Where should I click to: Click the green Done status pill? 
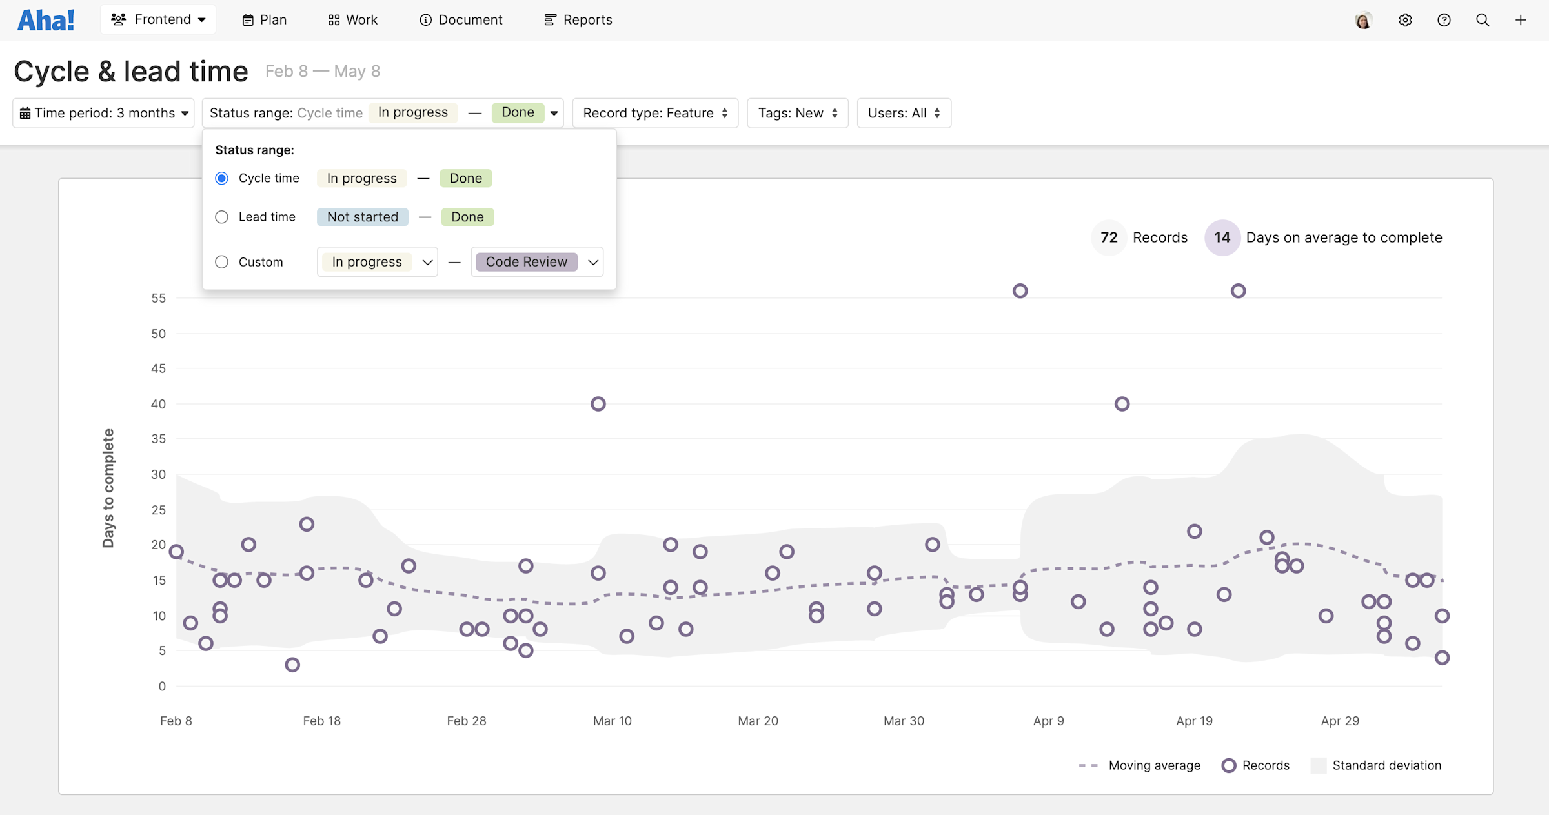point(518,112)
